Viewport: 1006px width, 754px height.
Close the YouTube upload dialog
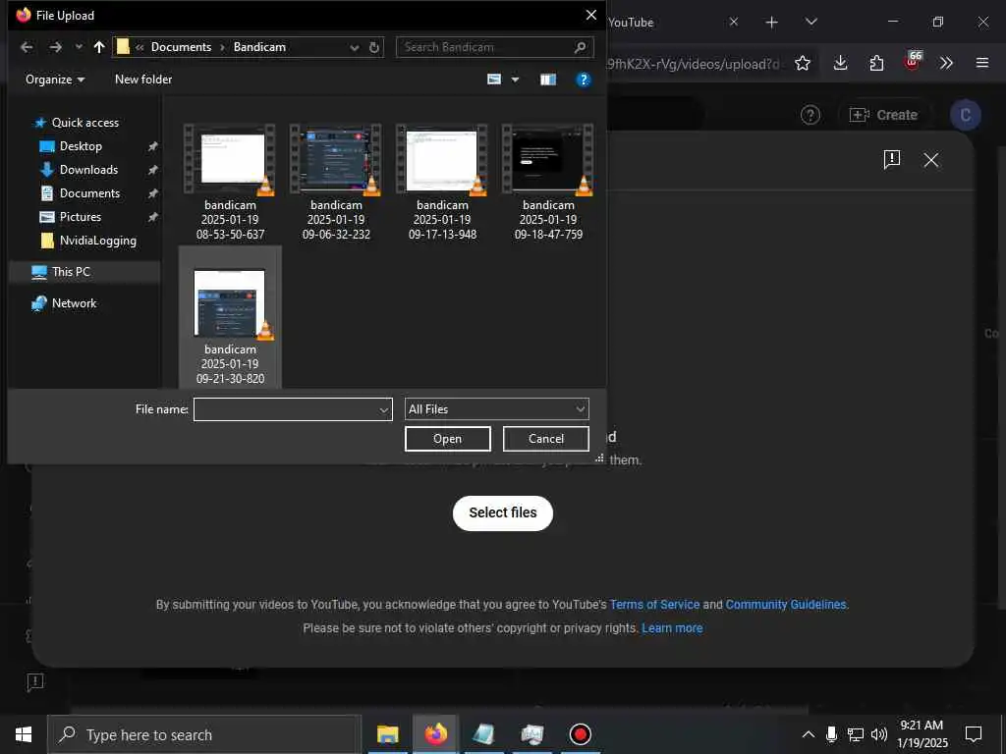click(931, 160)
